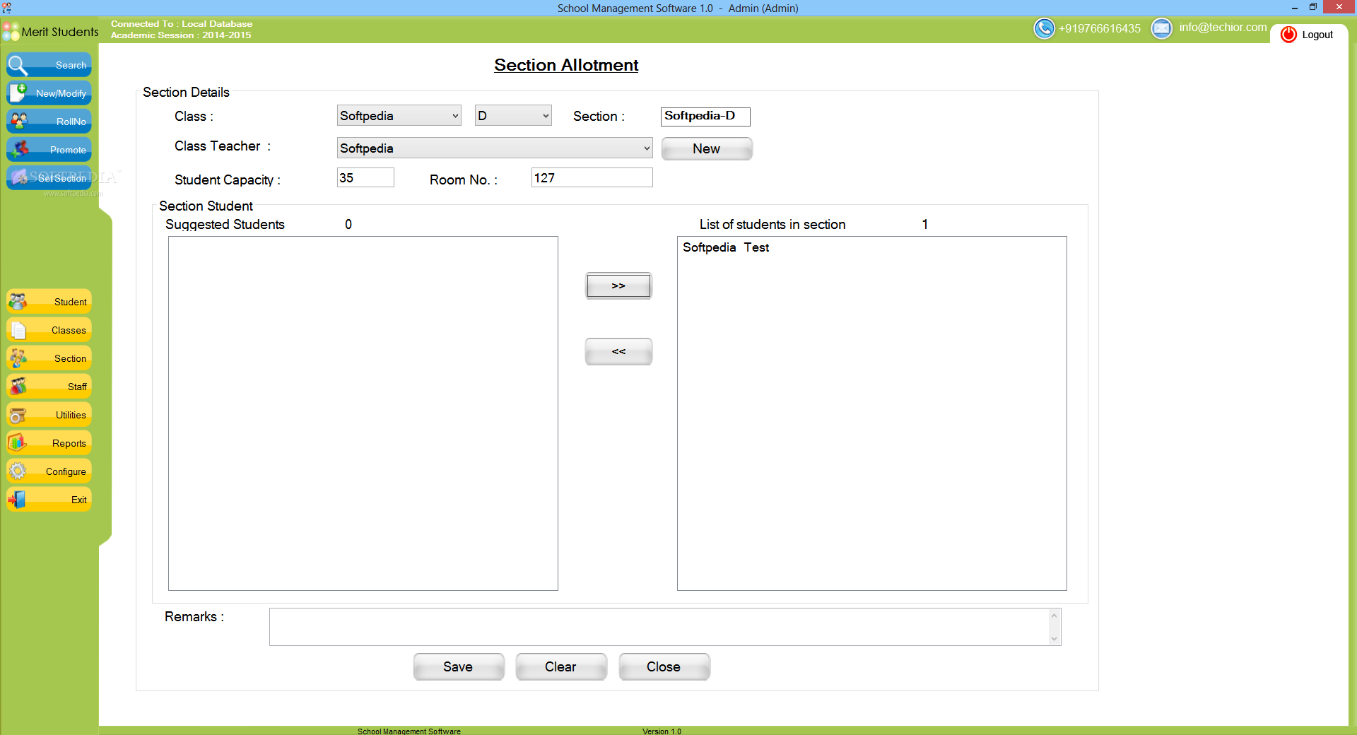Click the 'Section Allotment' heading
The width and height of the screenshot is (1357, 735).
(x=566, y=65)
